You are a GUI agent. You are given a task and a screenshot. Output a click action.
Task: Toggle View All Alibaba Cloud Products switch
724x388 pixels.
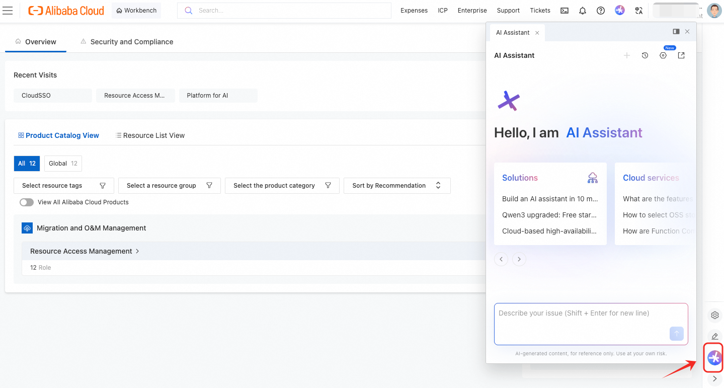(x=27, y=202)
